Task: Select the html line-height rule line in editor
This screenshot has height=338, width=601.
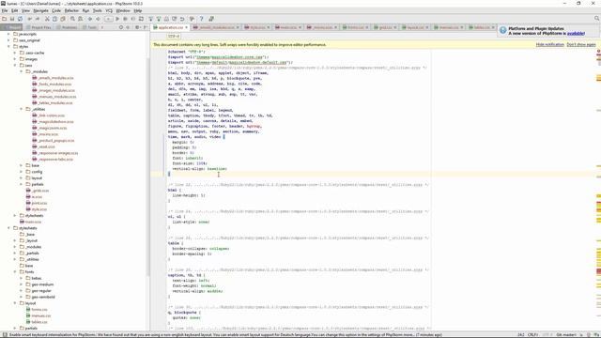Action: tap(189, 195)
